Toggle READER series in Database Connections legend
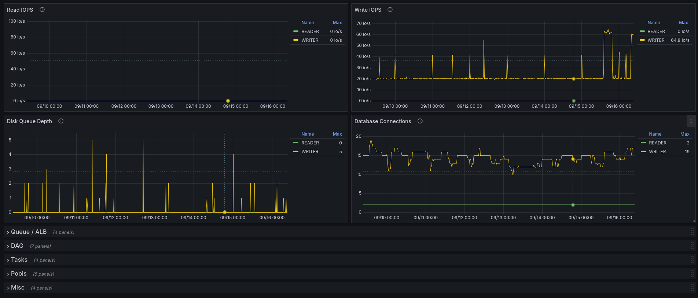Image resolution: width=698 pixels, height=298 pixels. coord(658,143)
